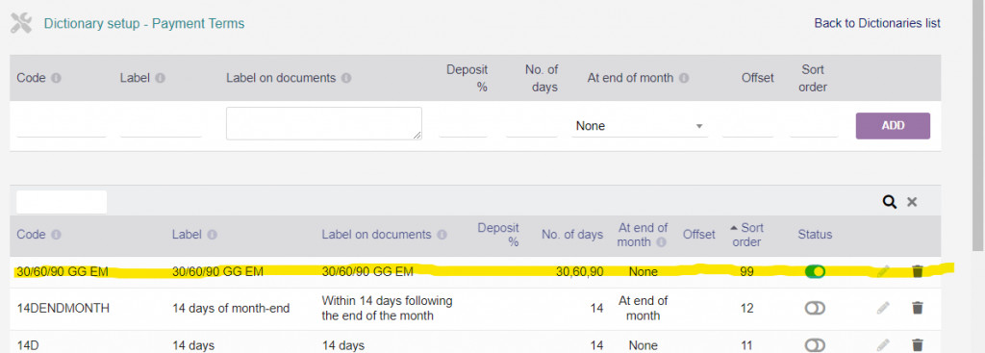Edit the 14D row with pencil icon
Viewport: 985px width, 353px height.
[883, 345]
